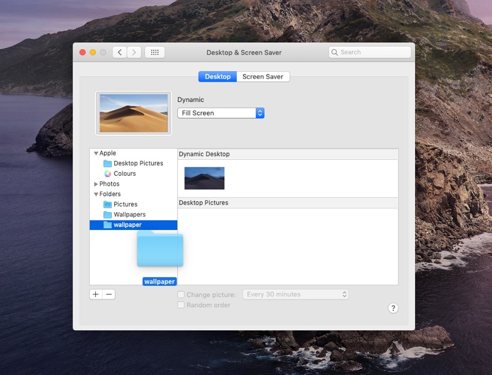Click the Folders label in sidebar
Image resolution: width=492 pixels, height=375 pixels.
point(110,194)
